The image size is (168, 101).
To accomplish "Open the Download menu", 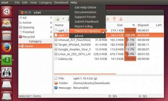I will (x=61, y=2).
